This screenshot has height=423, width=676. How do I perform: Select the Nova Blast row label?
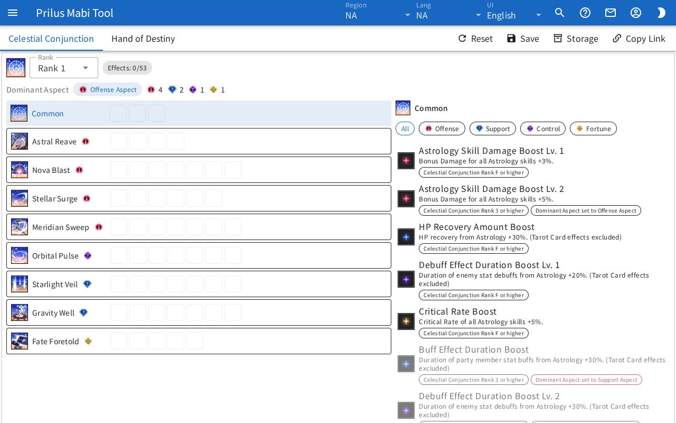51,170
